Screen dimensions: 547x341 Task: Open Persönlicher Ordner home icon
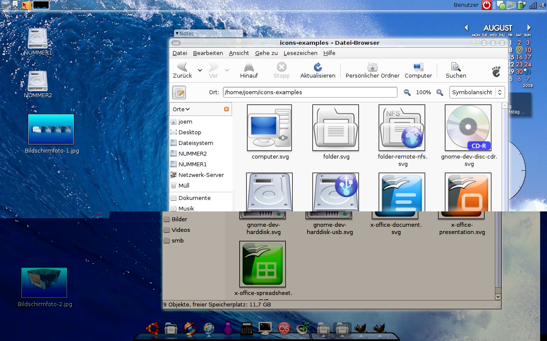pos(372,67)
